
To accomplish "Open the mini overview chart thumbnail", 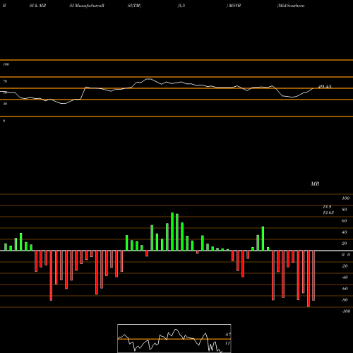I will (174, 338).
